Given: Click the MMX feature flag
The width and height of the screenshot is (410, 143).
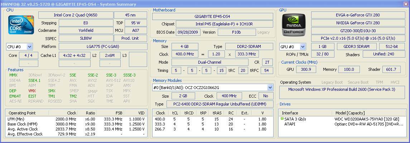Looking at the screenshot, I should [13, 75].
